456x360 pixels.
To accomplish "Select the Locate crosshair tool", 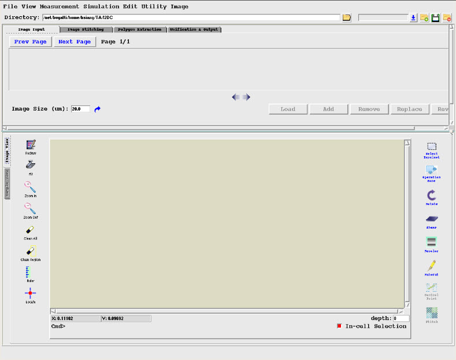I will click(x=31, y=293).
